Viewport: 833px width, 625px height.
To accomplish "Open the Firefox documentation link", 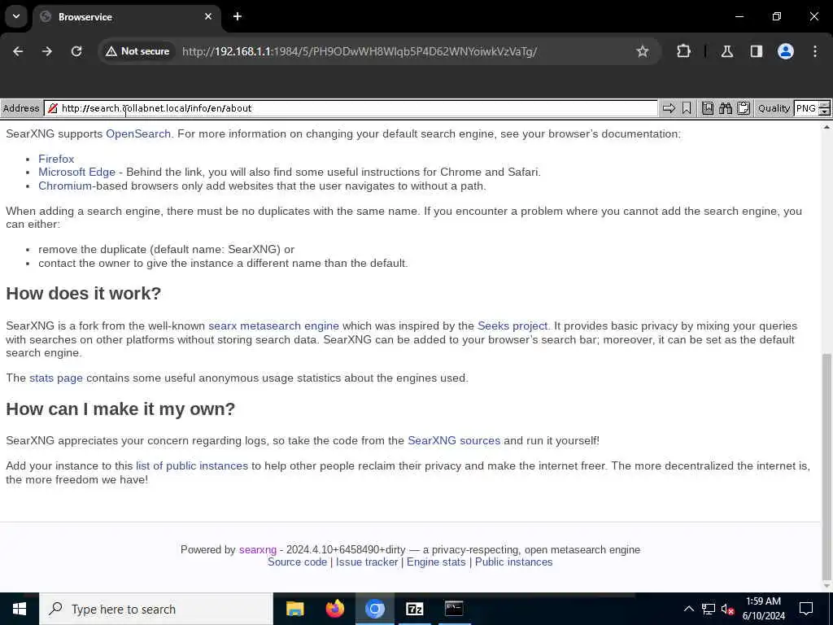I will click(56, 159).
